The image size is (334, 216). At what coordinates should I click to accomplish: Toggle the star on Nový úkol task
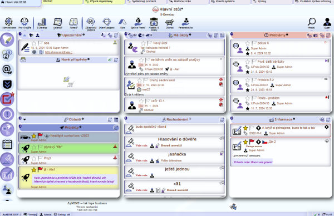click(x=143, y=43)
